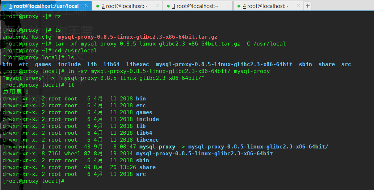Close session tab 4
This screenshot has width=374, height=190.
pyautogui.click(x=298, y=6)
